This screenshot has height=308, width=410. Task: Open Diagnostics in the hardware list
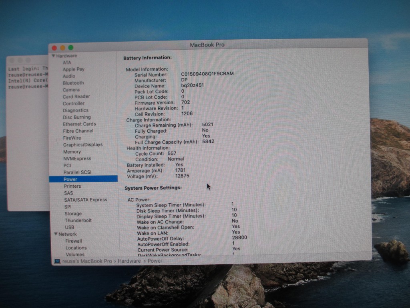[76, 111]
